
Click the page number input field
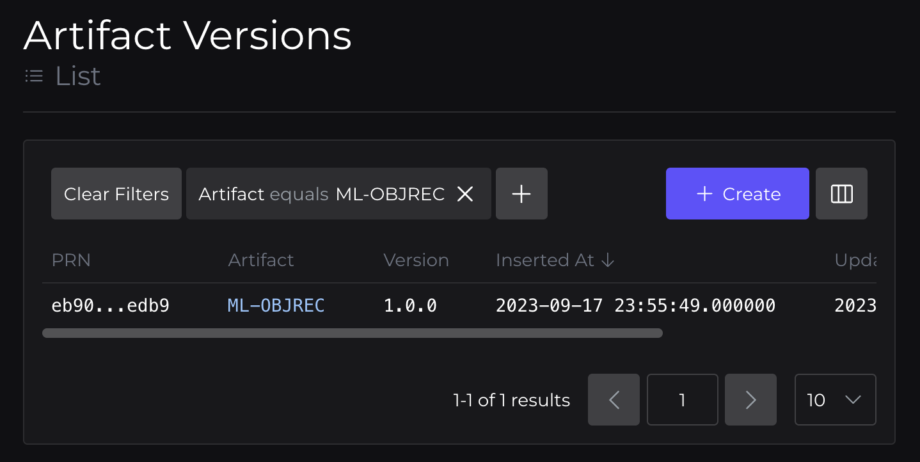pyautogui.click(x=682, y=400)
